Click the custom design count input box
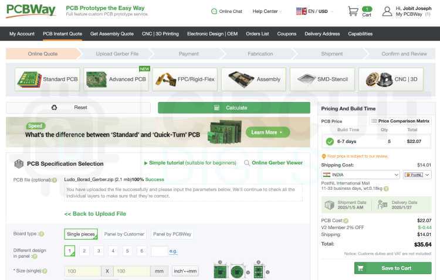 160,251
